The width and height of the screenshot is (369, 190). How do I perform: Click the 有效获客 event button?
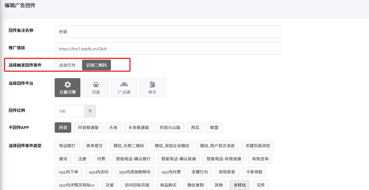coord(227,172)
